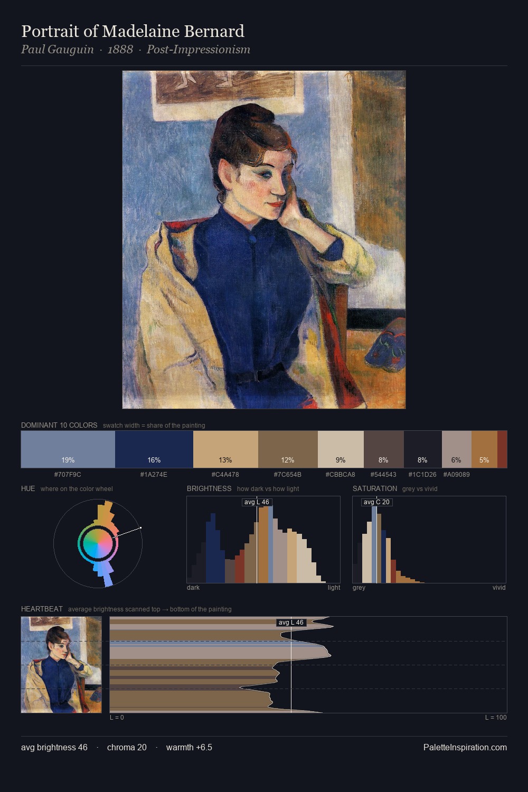Click the DOMINANT 10 COLORS heading
The width and height of the screenshot is (528, 792).
tap(59, 425)
